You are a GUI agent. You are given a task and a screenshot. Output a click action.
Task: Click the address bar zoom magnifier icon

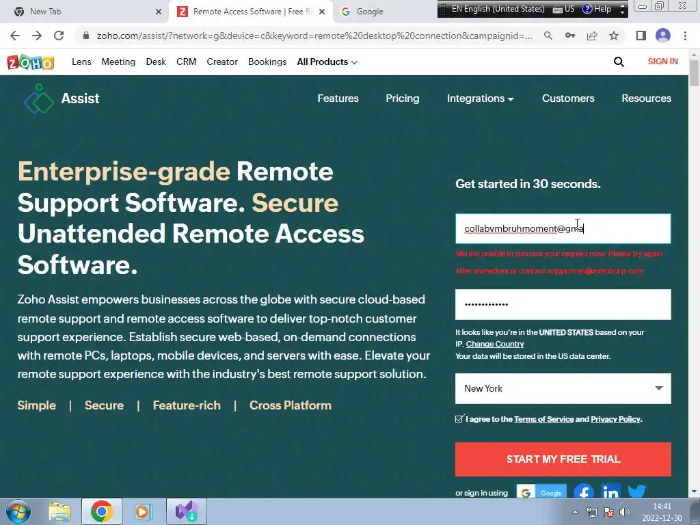click(x=548, y=36)
